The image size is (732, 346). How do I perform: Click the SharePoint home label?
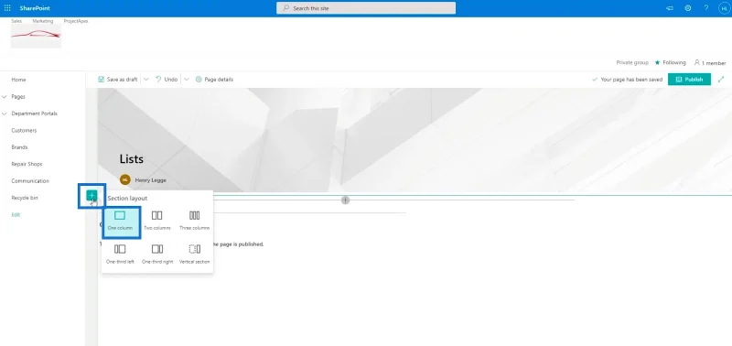click(35, 8)
